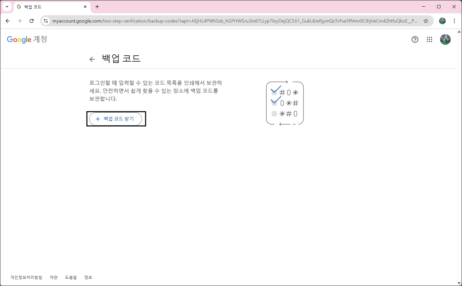The height and width of the screenshot is (286, 462).
Task: Click the site information icon in address bar
Action: [45, 21]
